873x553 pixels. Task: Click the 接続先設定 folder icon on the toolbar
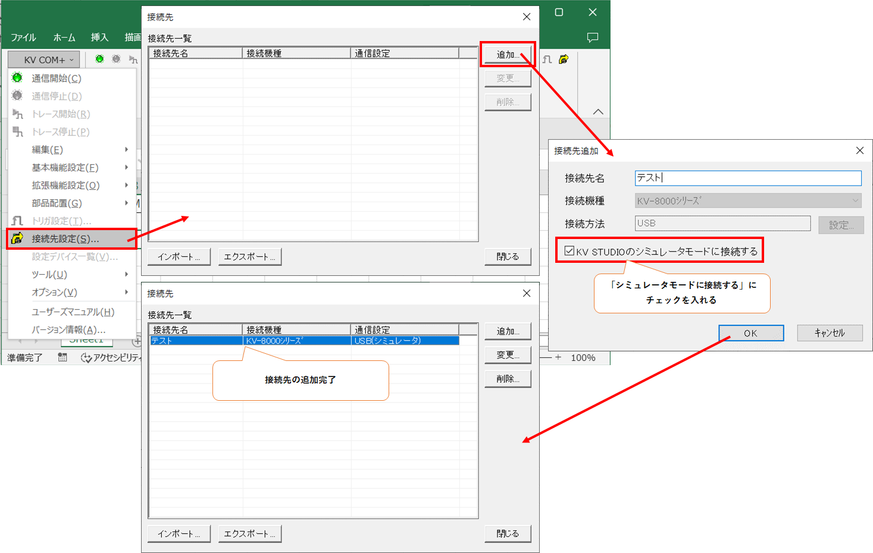click(x=564, y=58)
